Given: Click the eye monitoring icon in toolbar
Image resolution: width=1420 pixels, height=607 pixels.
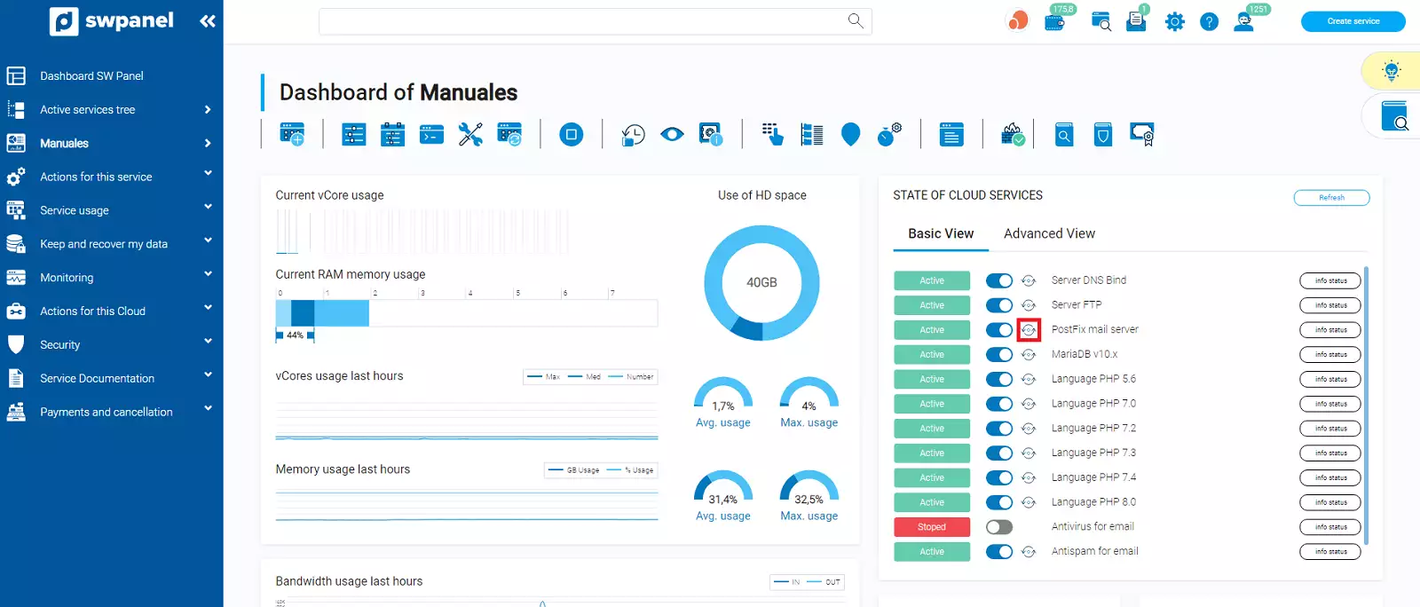Looking at the screenshot, I should coord(672,135).
